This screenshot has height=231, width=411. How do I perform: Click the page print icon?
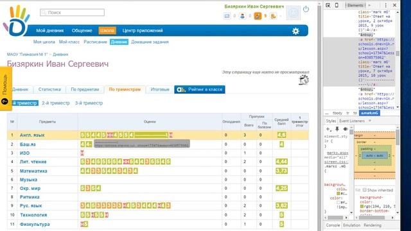click(x=304, y=80)
